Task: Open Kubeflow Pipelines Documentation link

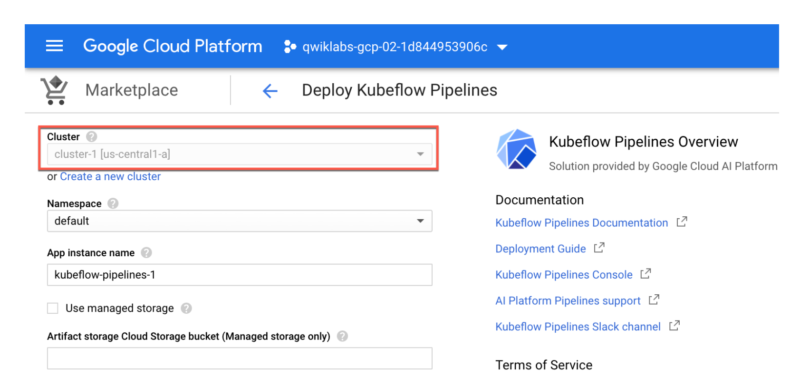Action: pyautogui.click(x=582, y=223)
